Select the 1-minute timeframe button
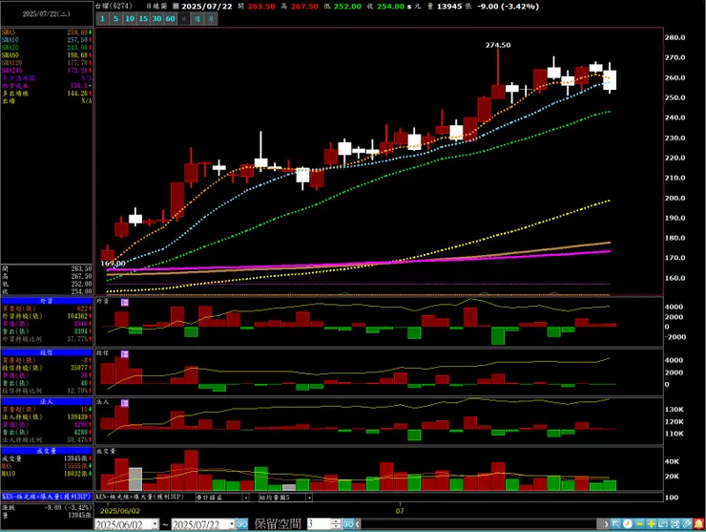Viewport: 706px width, 532px height. click(102, 19)
